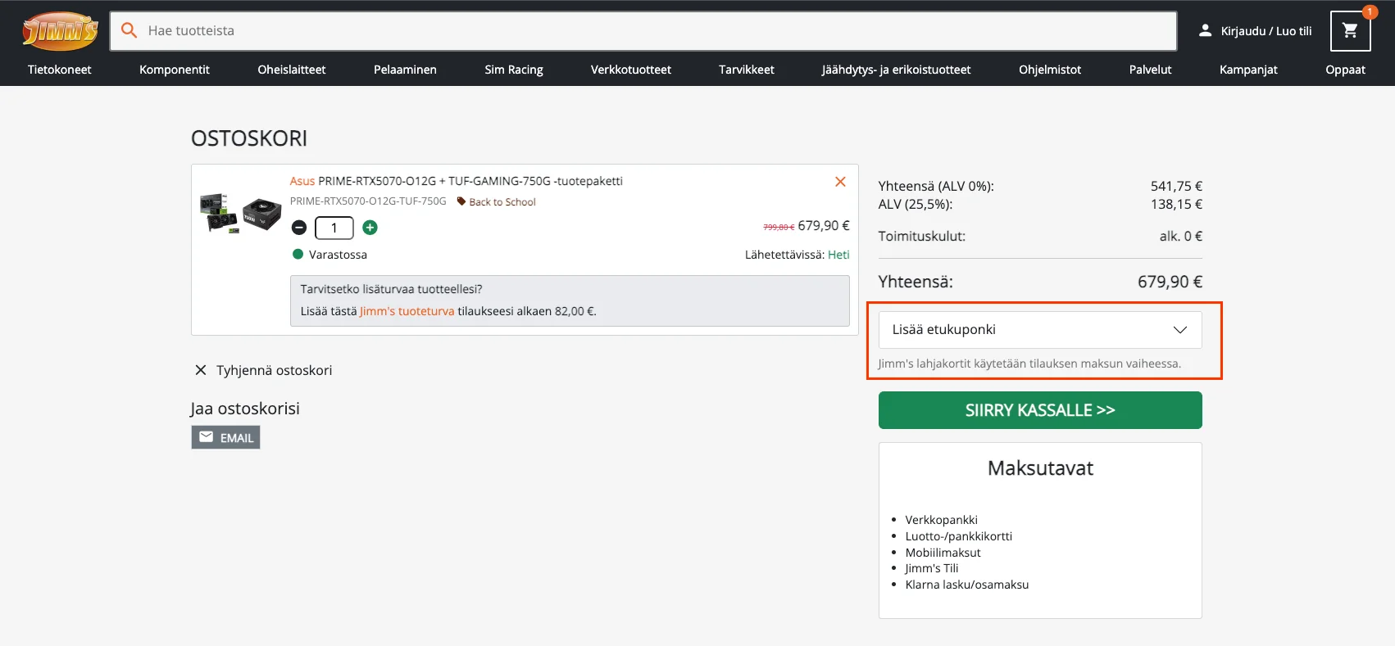Click the ALV total 138,15 €

click(x=1176, y=204)
